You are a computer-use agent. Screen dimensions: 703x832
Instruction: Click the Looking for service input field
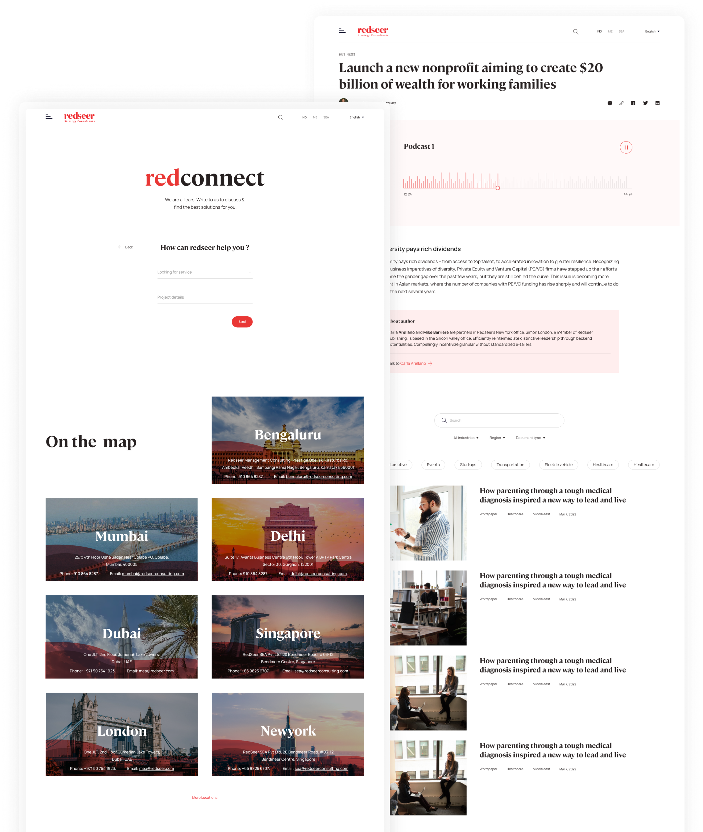point(205,272)
